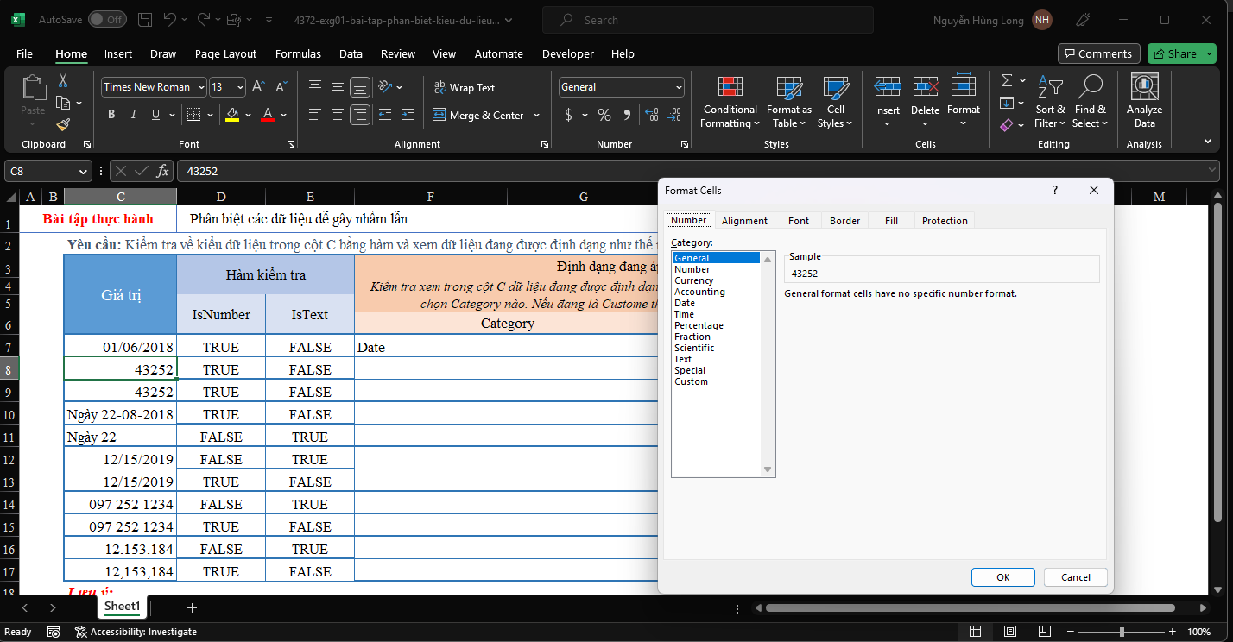
Task: Click the Percent Style icon
Action: [x=604, y=115]
